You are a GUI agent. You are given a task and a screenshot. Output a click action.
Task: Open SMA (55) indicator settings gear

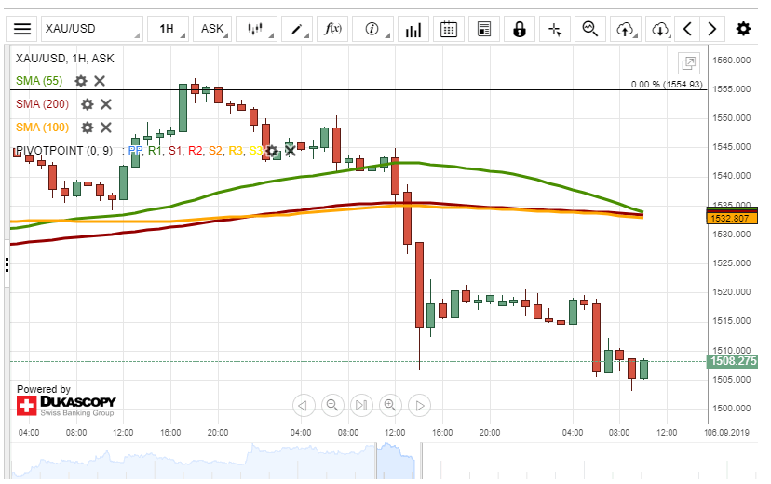point(81,81)
